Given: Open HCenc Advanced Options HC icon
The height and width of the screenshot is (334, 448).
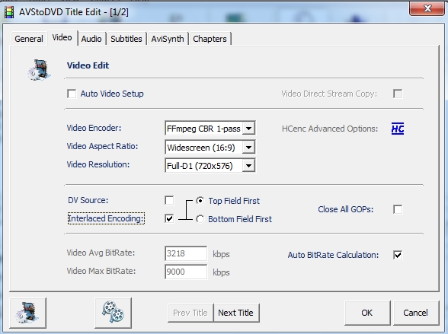Looking at the screenshot, I should (398, 129).
